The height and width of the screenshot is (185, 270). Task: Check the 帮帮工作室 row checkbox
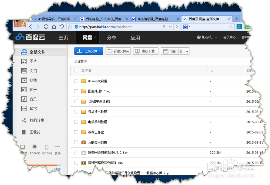point(76,132)
